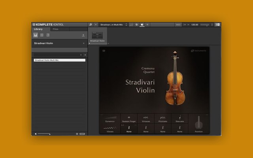Clear the browser search field with X
Screen dimensions: 253x158
pyautogui.click(x=81, y=55)
